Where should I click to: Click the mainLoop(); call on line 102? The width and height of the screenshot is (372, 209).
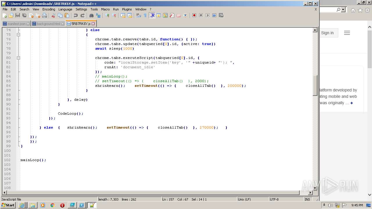pyautogui.click(x=33, y=160)
